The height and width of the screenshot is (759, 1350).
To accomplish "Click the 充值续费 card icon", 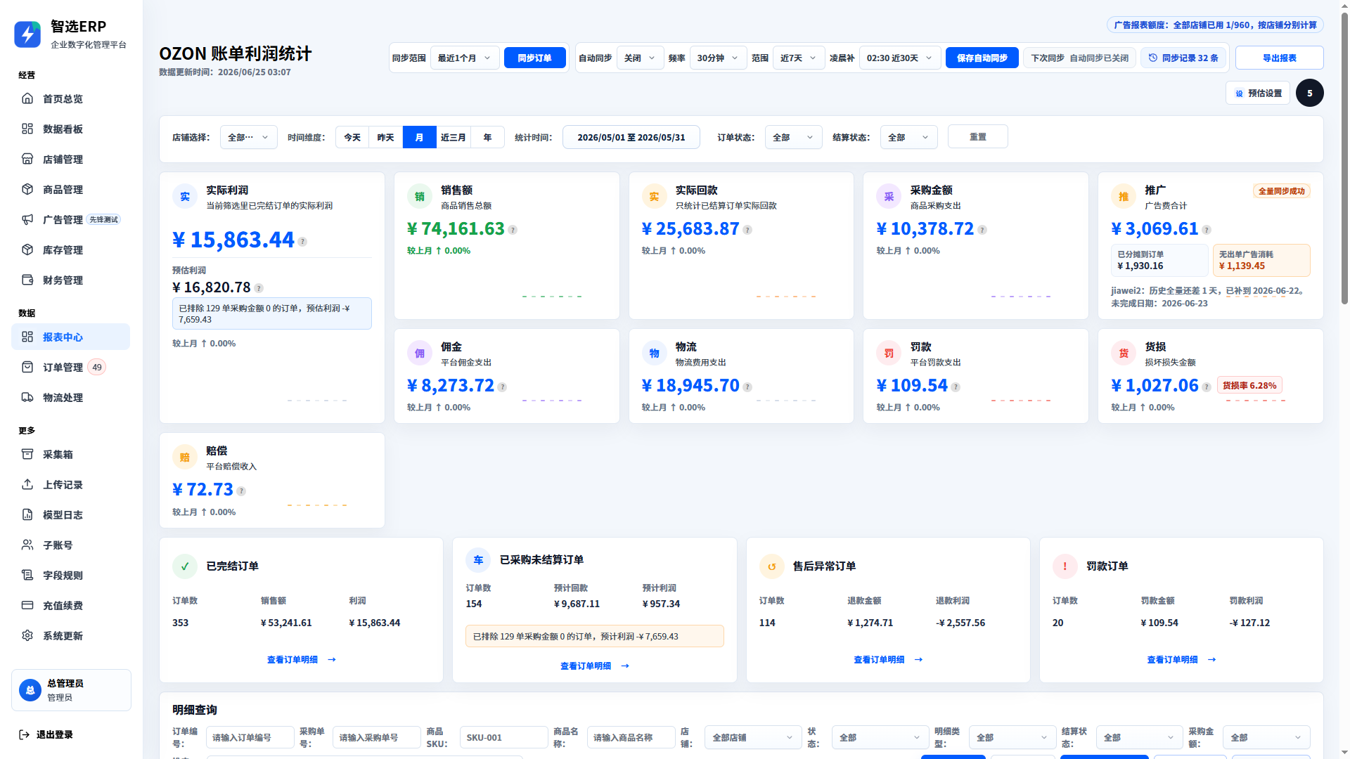I will (x=27, y=605).
